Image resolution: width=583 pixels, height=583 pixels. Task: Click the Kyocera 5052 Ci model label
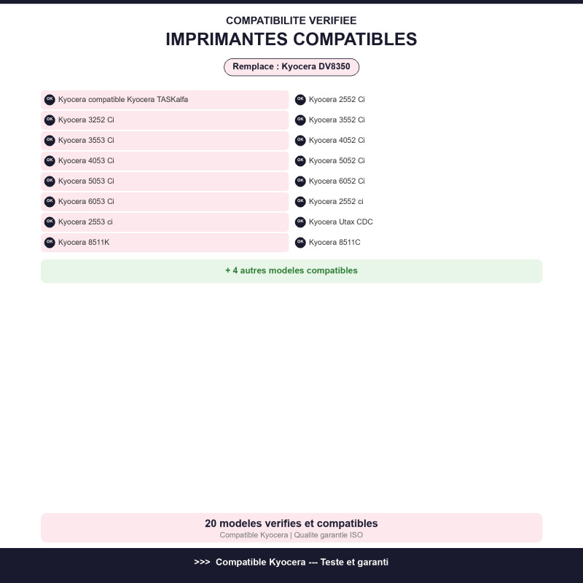(x=337, y=161)
